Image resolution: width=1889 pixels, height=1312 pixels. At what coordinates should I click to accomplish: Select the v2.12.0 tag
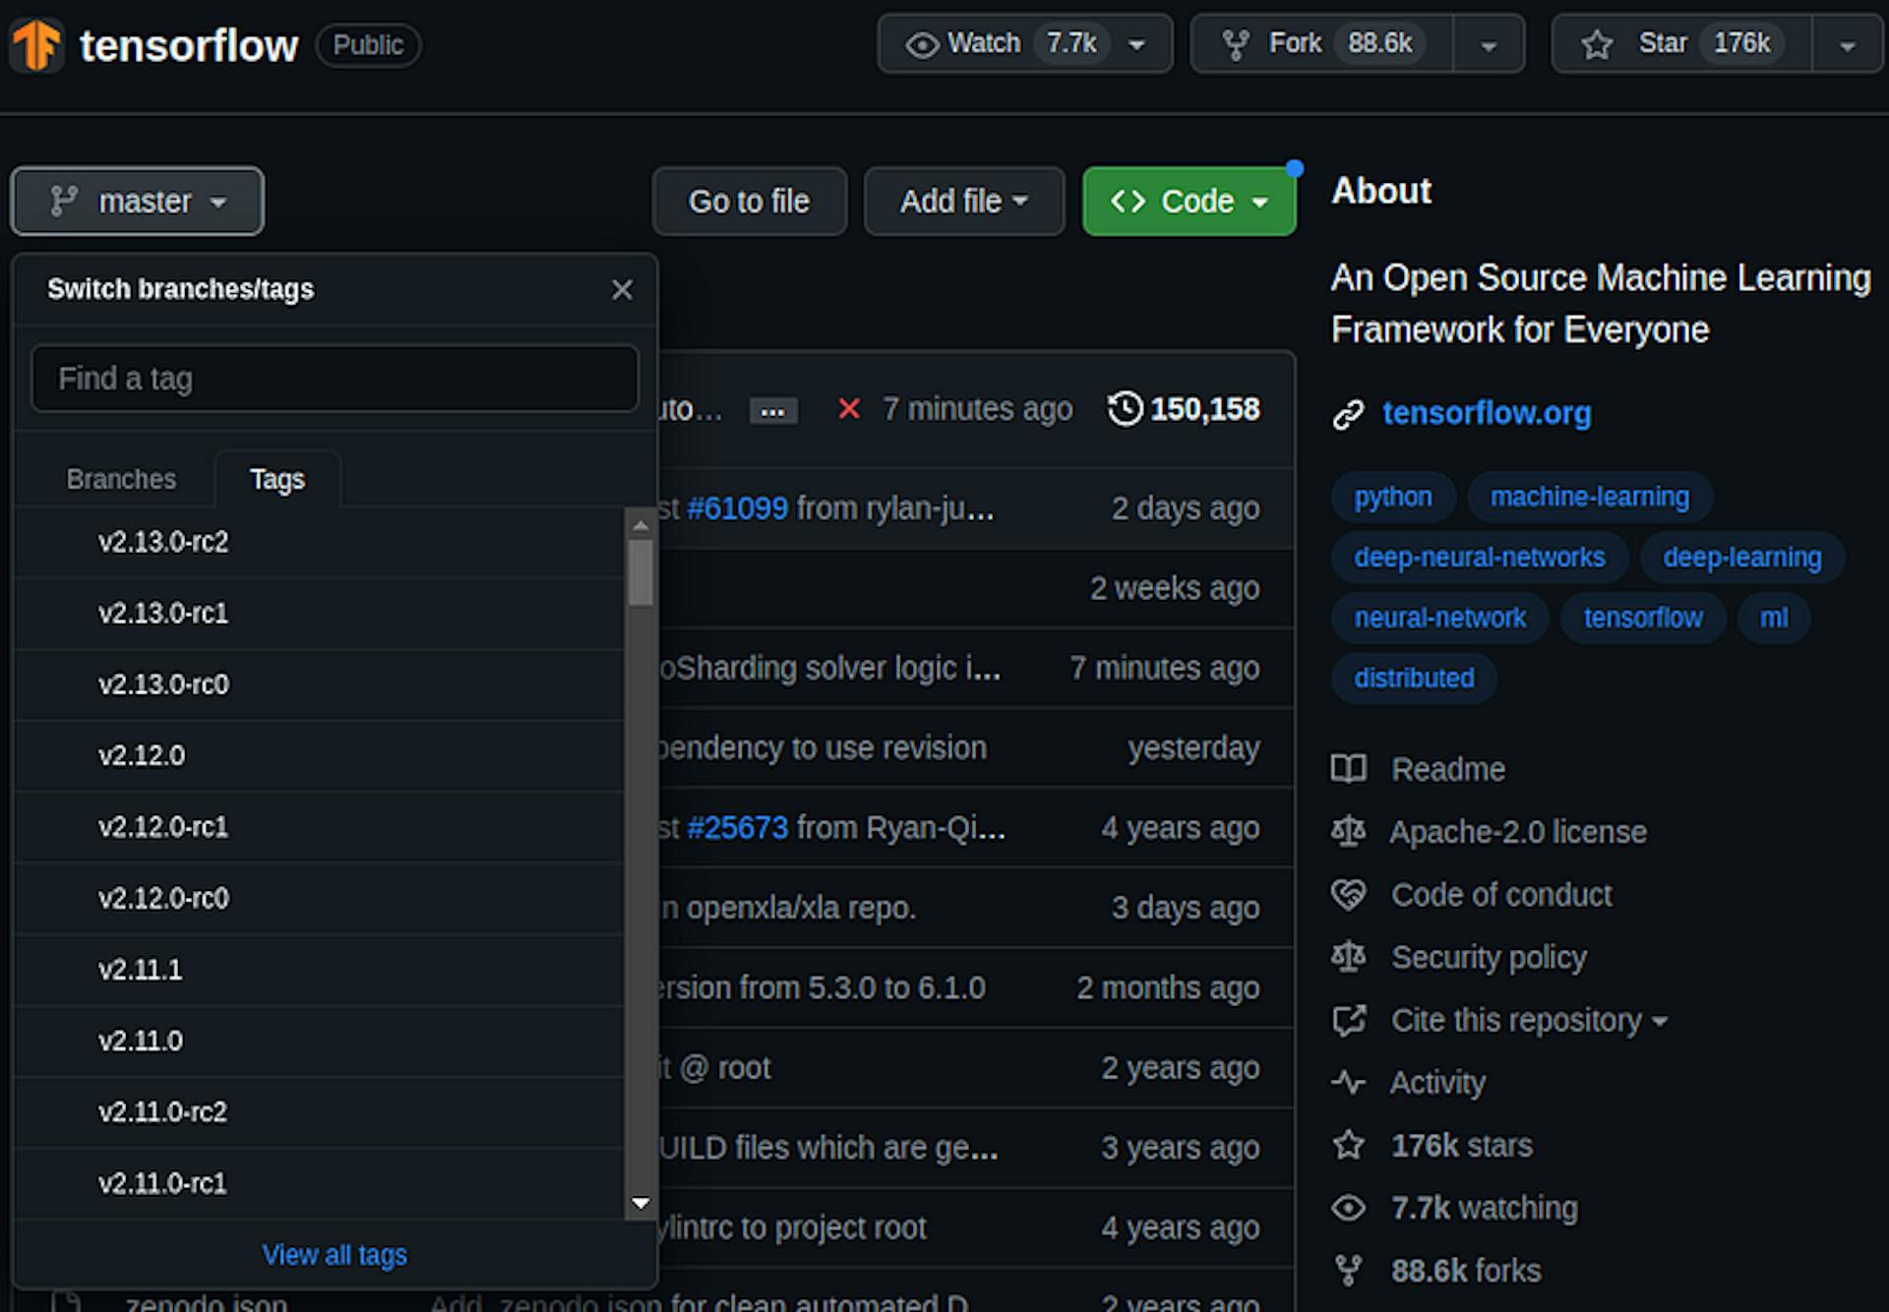pos(142,755)
